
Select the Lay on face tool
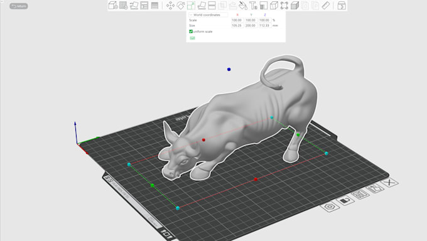pos(202,5)
